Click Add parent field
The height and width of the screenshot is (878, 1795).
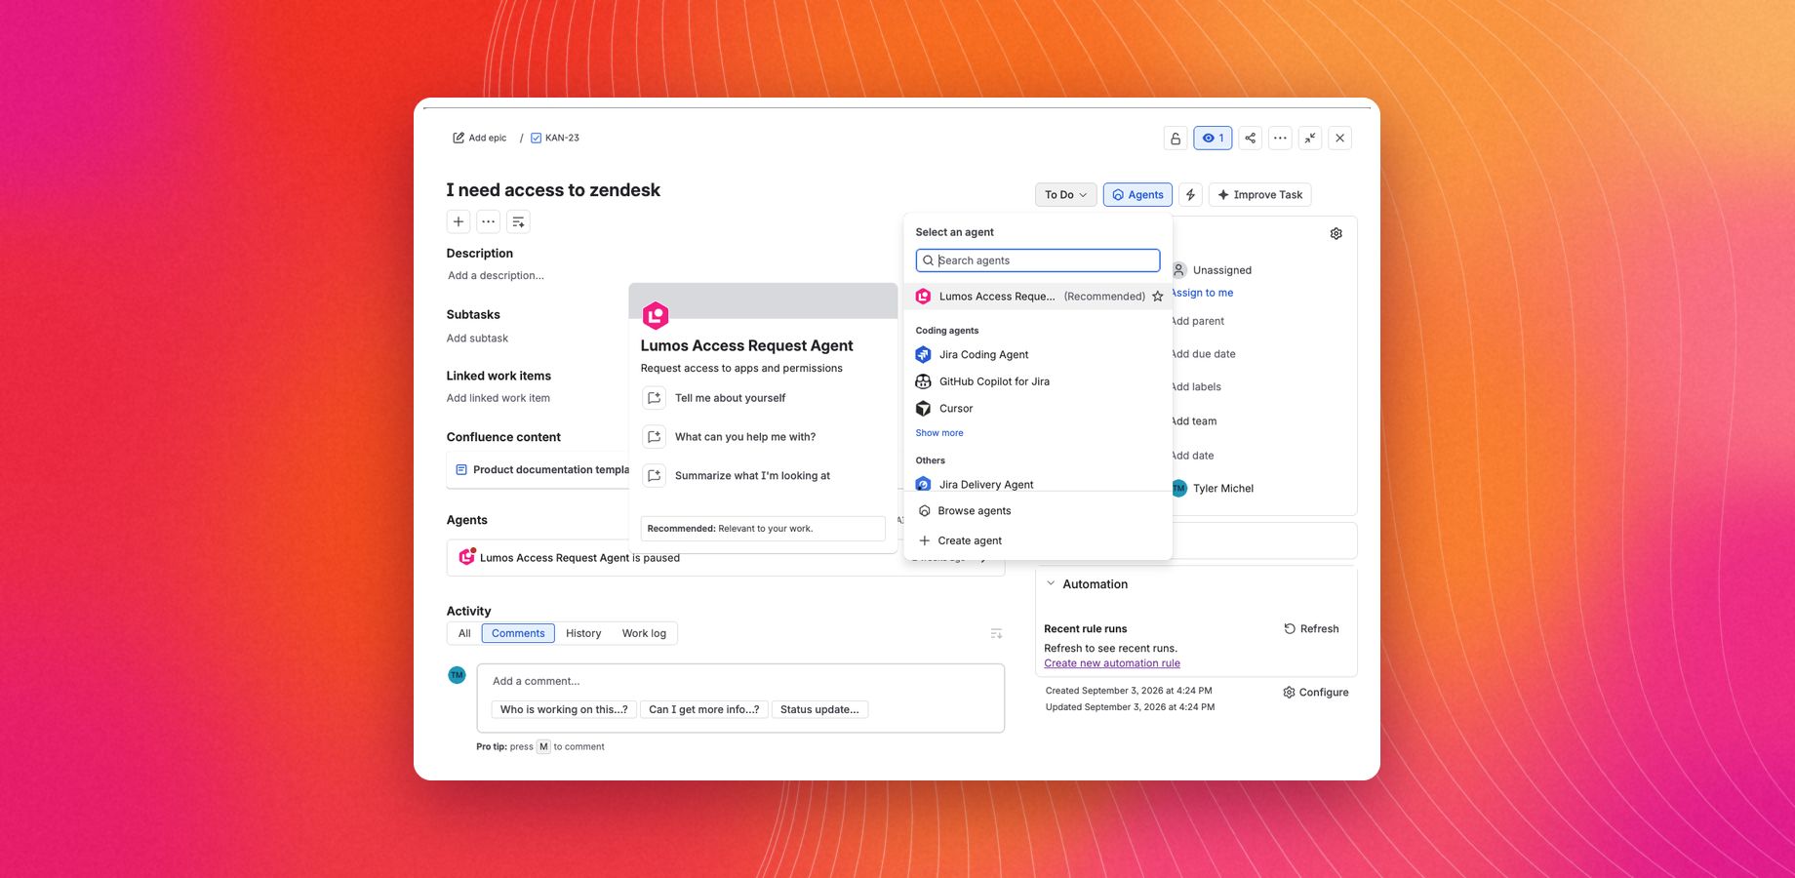1197,321
